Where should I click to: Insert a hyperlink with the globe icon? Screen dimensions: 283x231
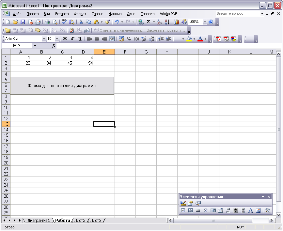141,22
